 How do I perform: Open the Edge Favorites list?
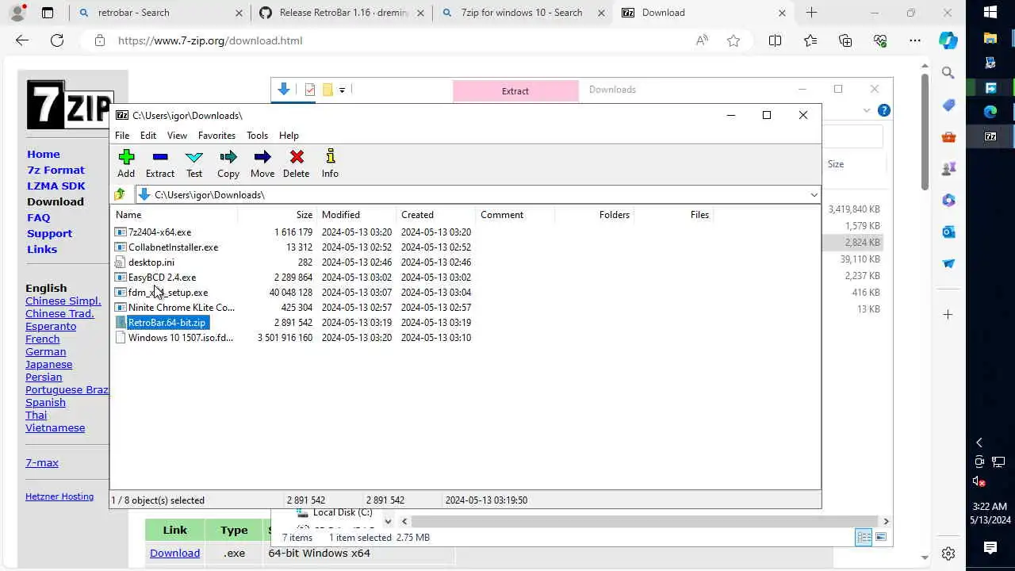(x=810, y=40)
